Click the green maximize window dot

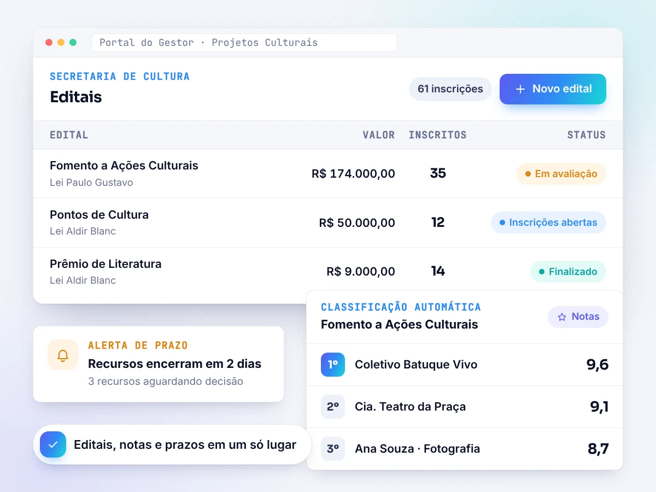[73, 43]
